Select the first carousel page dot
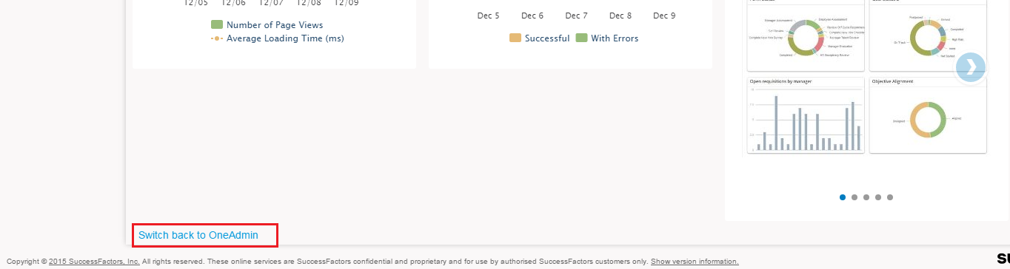The image size is (1010, 269). [x=843, y=197]
